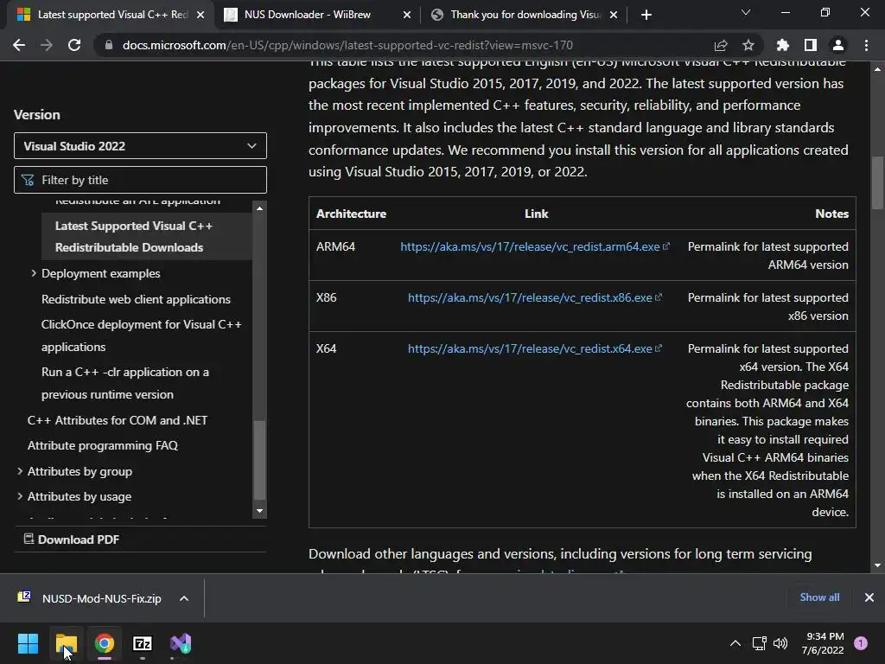Image resolution: width=885 pixels, height=664 pixels.
Task: Close the Thank you for downloading tab
Action: 614,15
